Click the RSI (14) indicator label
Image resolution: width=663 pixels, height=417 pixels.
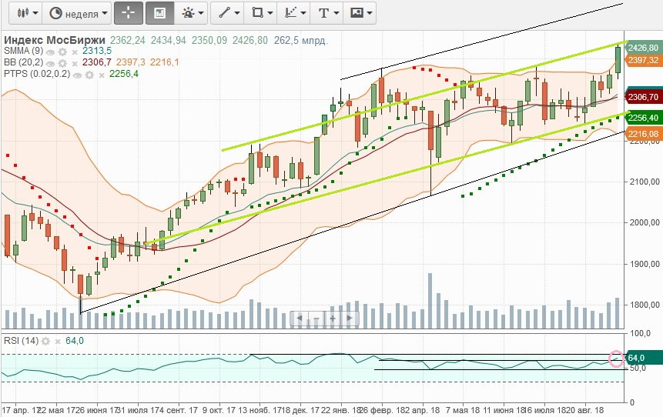point(21,341)
